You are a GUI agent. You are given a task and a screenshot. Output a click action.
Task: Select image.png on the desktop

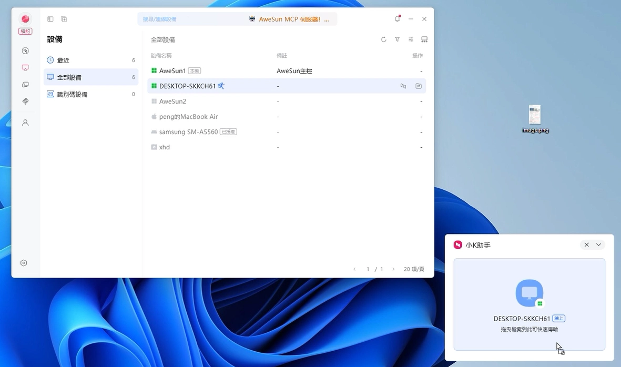pos(535,119)
